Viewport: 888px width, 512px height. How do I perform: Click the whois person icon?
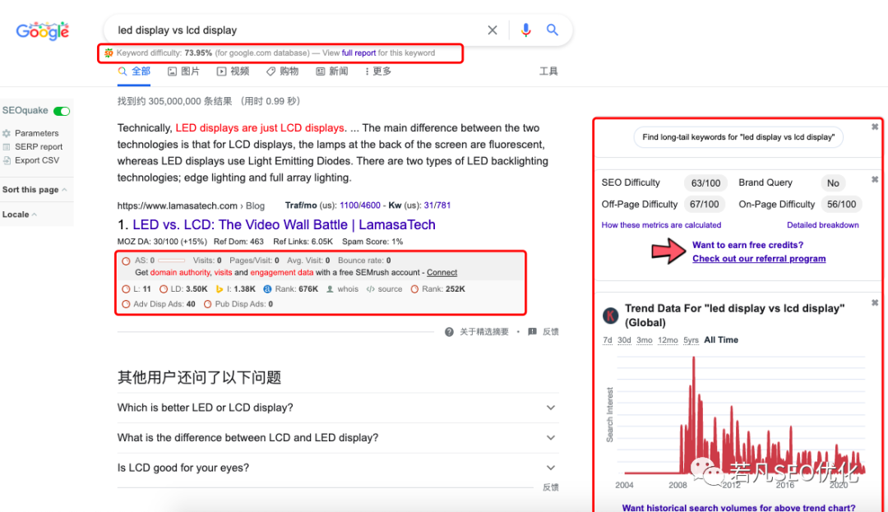point(330,288)
